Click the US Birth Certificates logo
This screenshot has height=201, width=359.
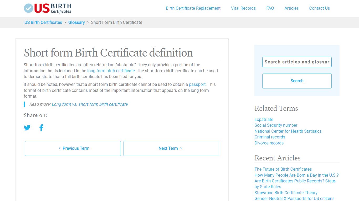(48, 8)
